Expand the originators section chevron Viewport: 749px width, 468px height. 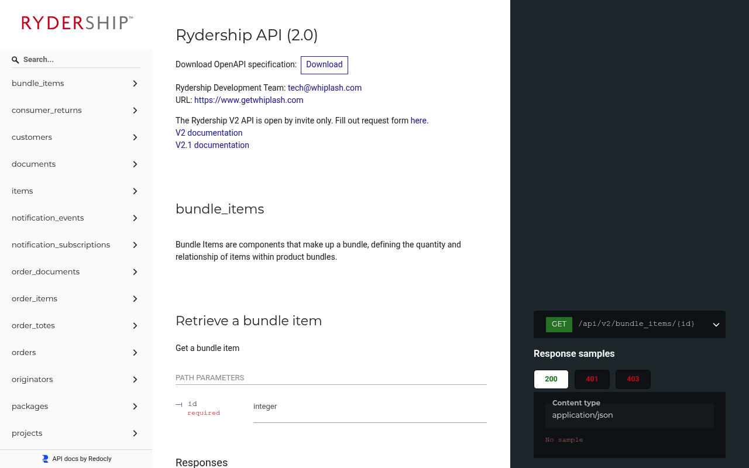coord(135,380)
